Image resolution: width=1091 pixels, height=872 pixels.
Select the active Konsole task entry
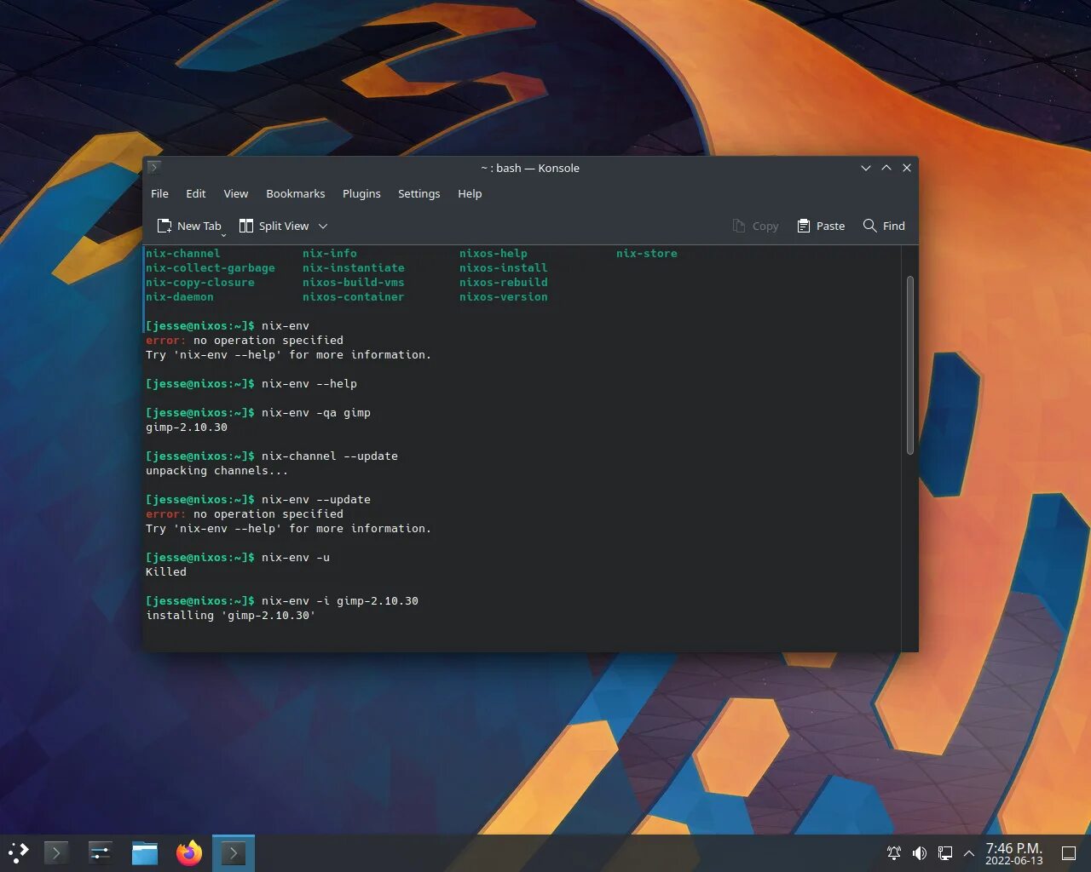pyautogui.click(x=234, y=852)
